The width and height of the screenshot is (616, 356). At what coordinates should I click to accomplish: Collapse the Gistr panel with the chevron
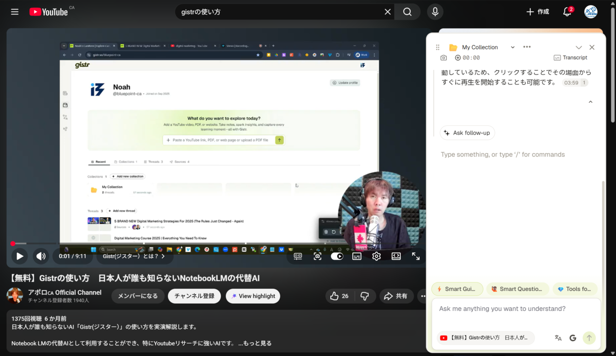point(579,47)
